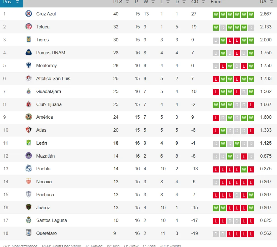277x247 pixels.
Task: Sort standings by PTS column arrows
Action: 127,2
